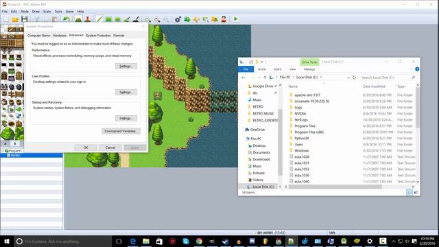
Task: Select the Ellipse drawing tool
Action: pos(117,19)
